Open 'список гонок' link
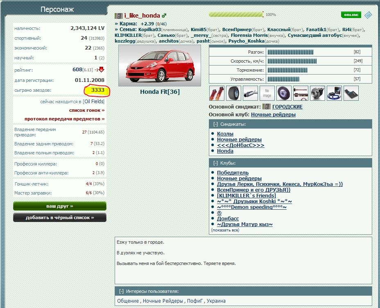Viewport: 380px width, 308px height. 87,110
